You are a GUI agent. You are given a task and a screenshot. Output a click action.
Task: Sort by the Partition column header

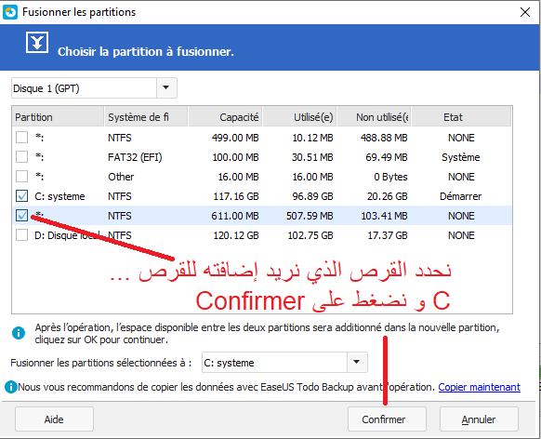58,117
